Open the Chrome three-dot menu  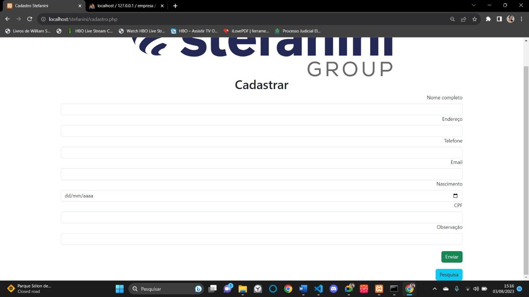[522, 19]
